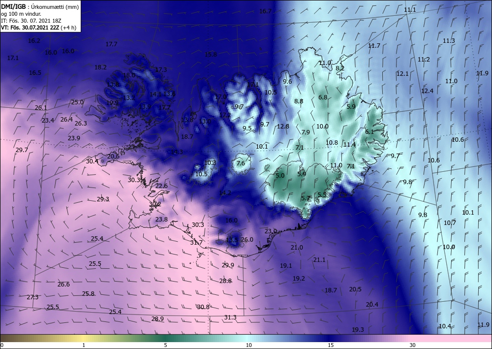Click the map value 28.8

click(x=225, y=281)
